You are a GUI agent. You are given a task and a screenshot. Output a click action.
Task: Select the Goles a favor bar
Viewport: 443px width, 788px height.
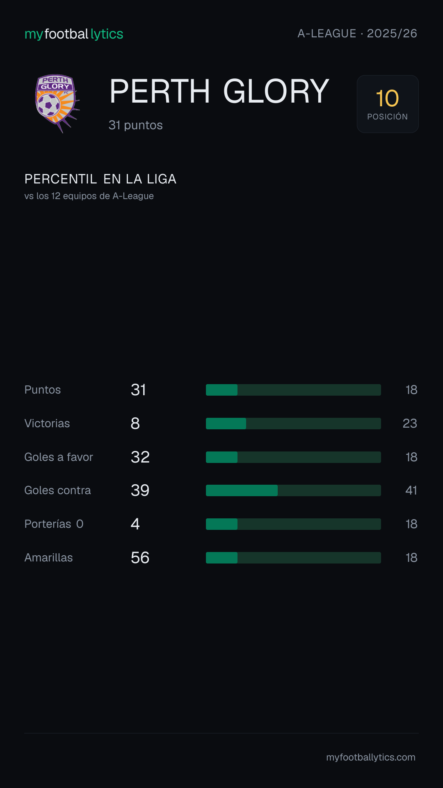point(293,457)
